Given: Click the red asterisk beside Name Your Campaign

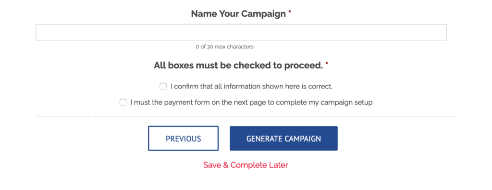Looking at the screenshot, I should tap(290, 12).
